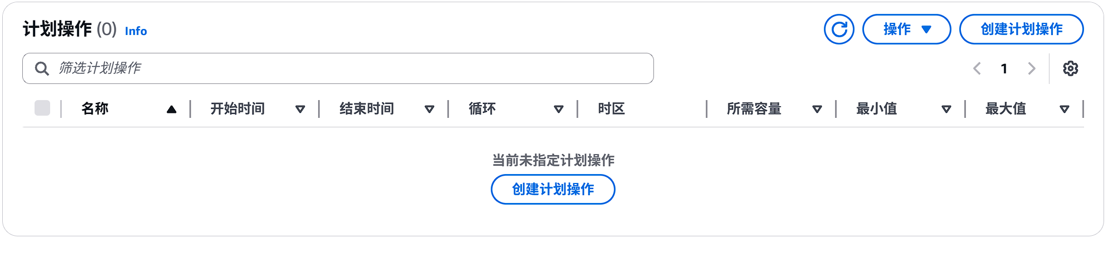This screenshot has width=1113, height=253.
Task: Go to the next page arrow
Action: point(1032,68)
